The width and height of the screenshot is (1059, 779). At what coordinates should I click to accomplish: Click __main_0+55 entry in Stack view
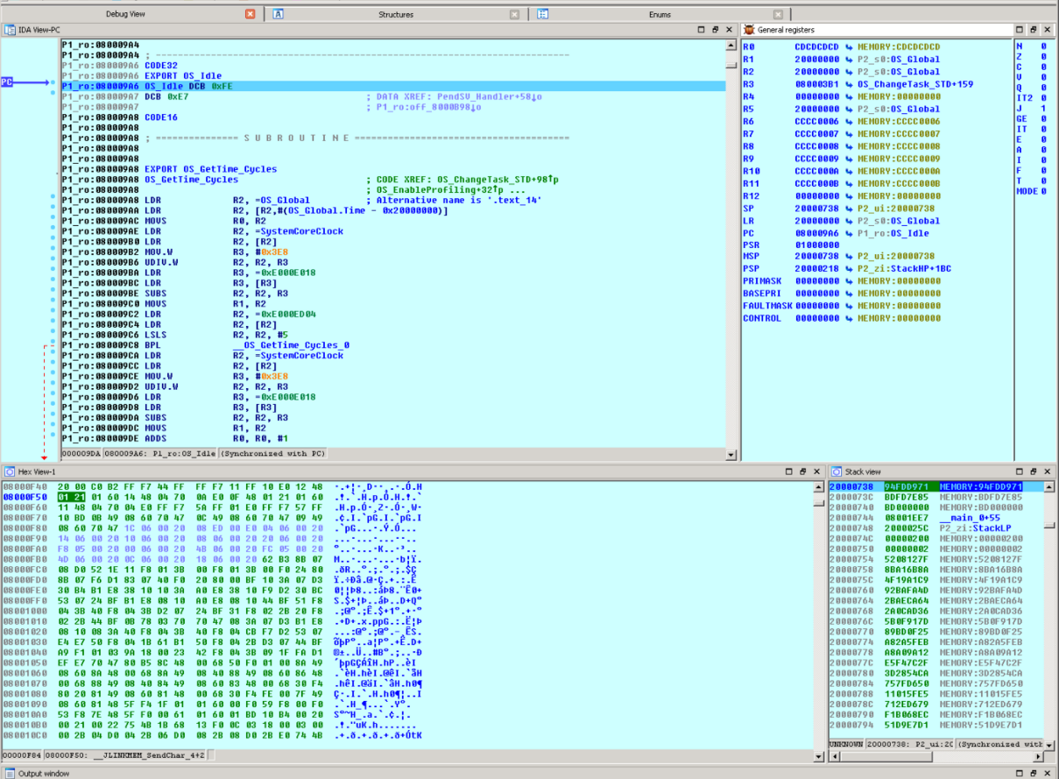pos(970,518)
